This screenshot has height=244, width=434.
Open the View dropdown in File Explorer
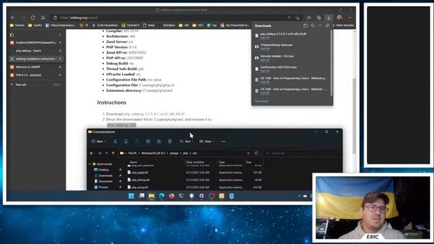click(206, 142)
